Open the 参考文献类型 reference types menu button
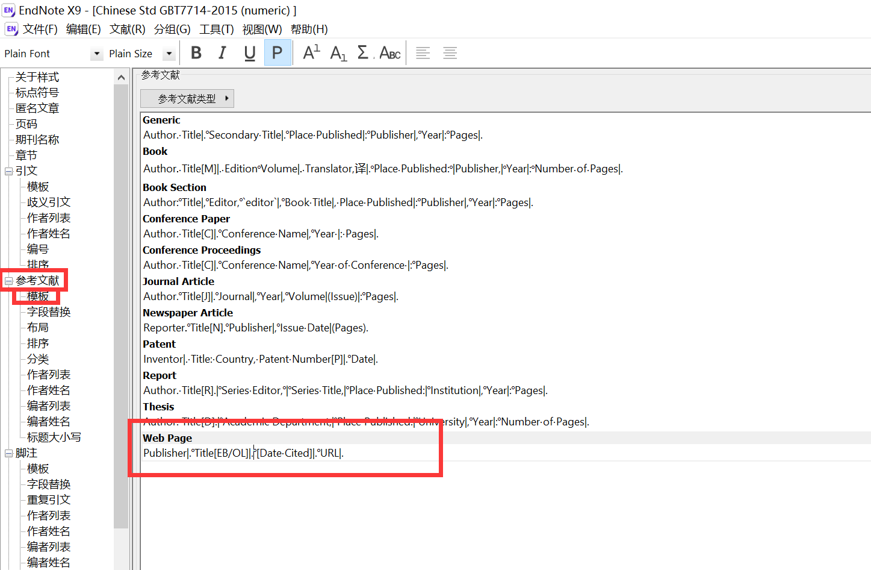This screenshot has height=570, width=871. click(x=187, y=98)
